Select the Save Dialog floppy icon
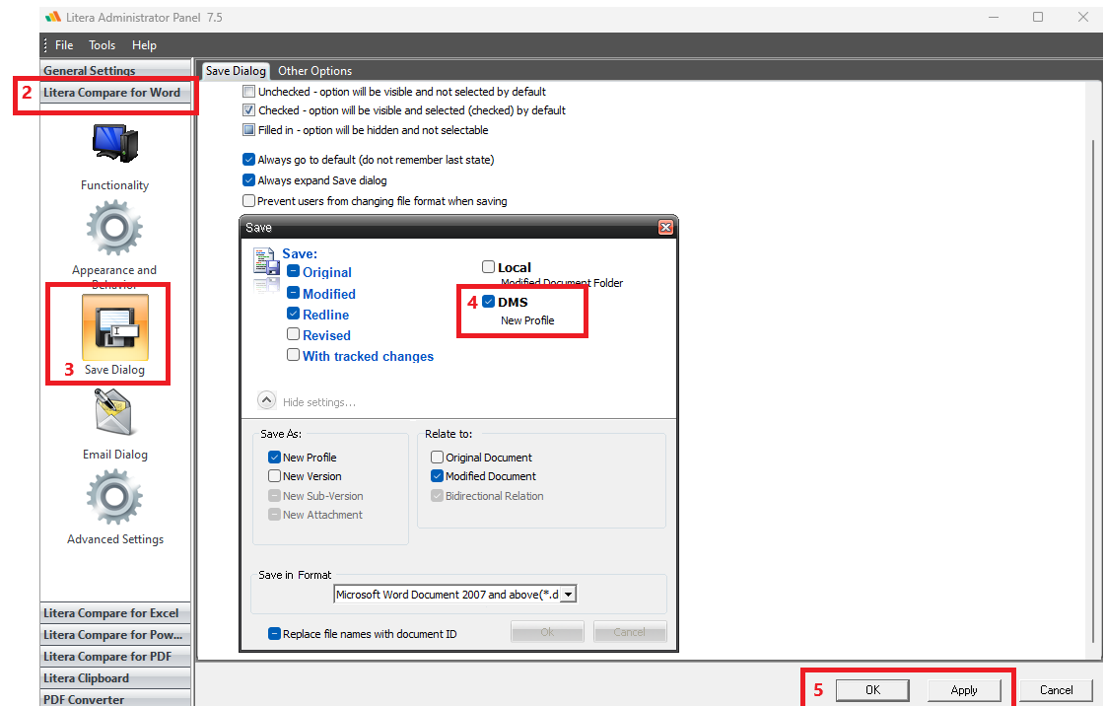 [x=114, y=327]
